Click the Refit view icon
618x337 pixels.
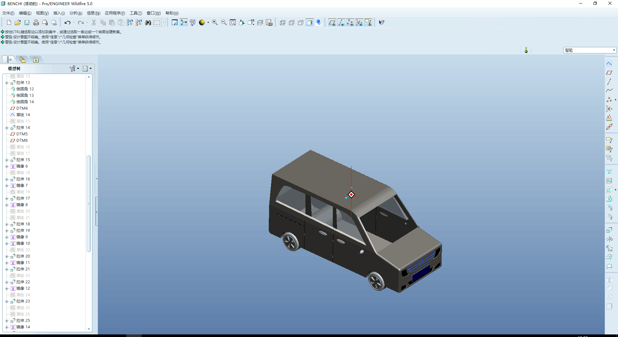(233, 23)
